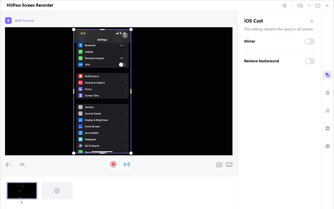The width and height of the screenshot is (334, 209).
Task: Click the Wallpaper icon in preview
Action: click(81, 139)
